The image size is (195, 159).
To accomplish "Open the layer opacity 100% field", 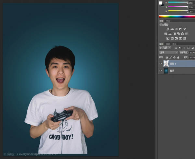I will [192, 53].
